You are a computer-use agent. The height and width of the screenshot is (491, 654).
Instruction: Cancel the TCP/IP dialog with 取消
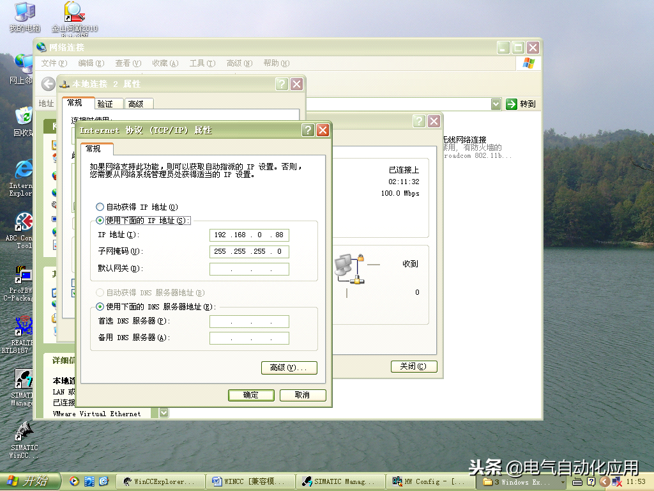click(302, 395)
